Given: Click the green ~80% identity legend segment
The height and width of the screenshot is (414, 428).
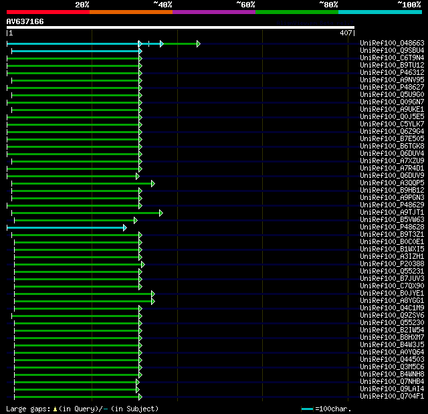Looking at the screenshot, I should point(297,12).
